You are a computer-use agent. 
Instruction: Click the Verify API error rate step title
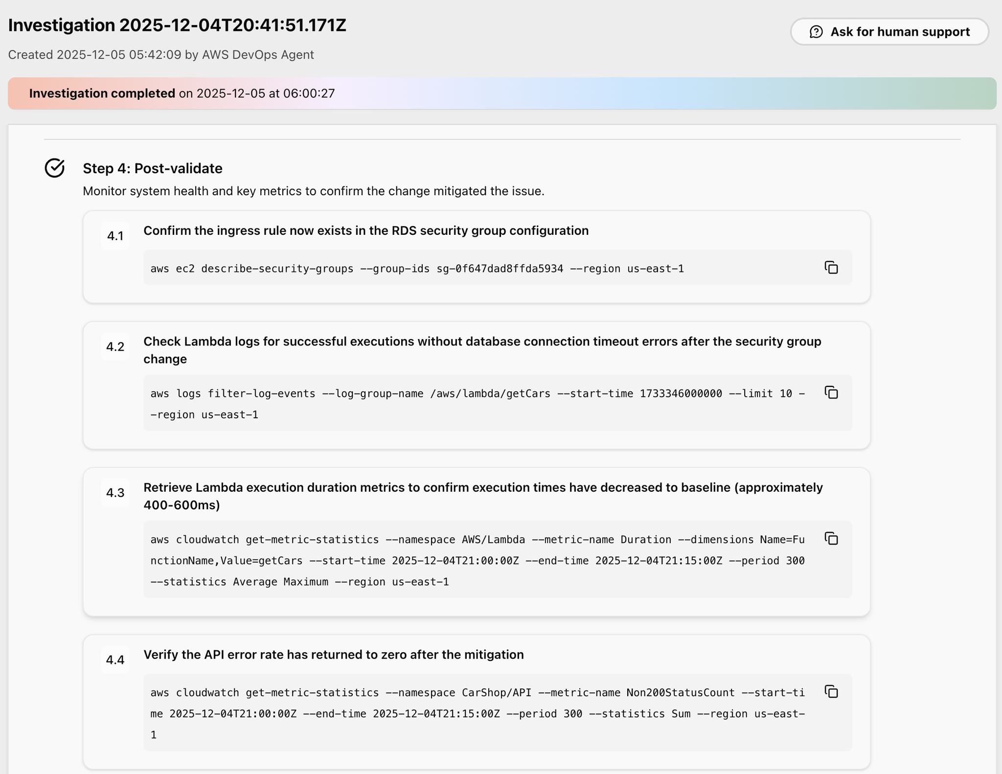tap(333, 655)
